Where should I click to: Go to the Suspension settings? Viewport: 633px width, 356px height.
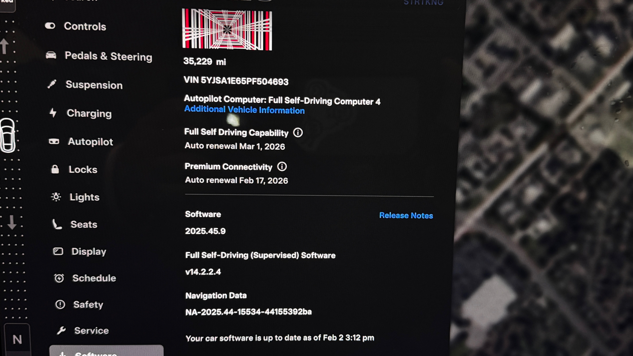tap(93, 85)
